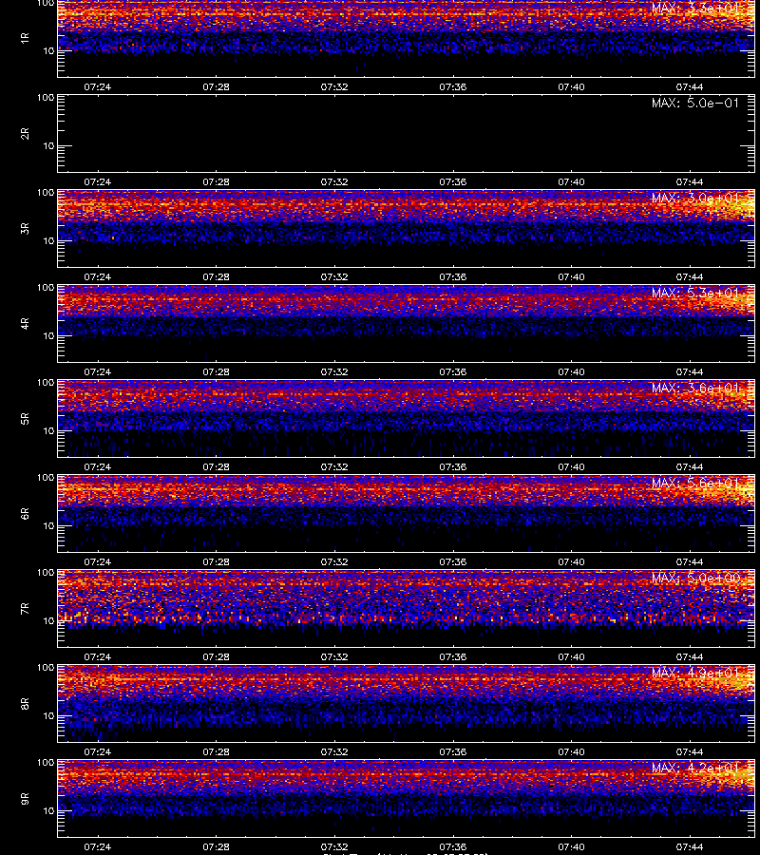This screenshot has width=760, height=855.
Task: Click the 10 y-axis label of panel 8R
Action: pyautogui.click(x=48, y=716)
